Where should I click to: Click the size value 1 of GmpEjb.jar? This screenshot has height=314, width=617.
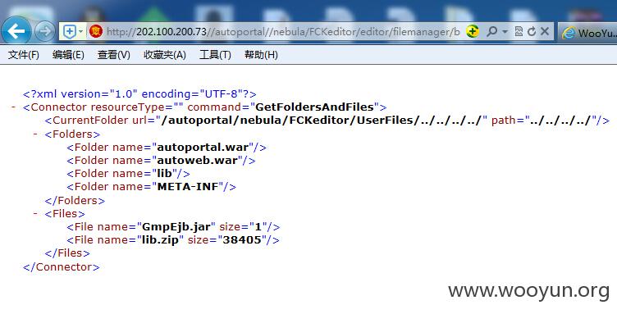pyautogui.click(x=258, y=227)
